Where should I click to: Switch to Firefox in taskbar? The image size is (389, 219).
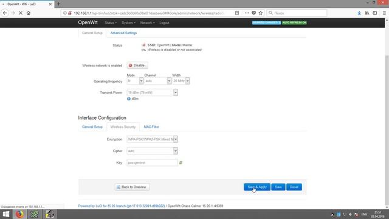(19, 214)
